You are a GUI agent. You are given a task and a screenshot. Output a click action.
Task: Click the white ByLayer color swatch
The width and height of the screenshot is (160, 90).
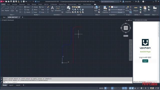pyautogui.click(x=112, y=7)
